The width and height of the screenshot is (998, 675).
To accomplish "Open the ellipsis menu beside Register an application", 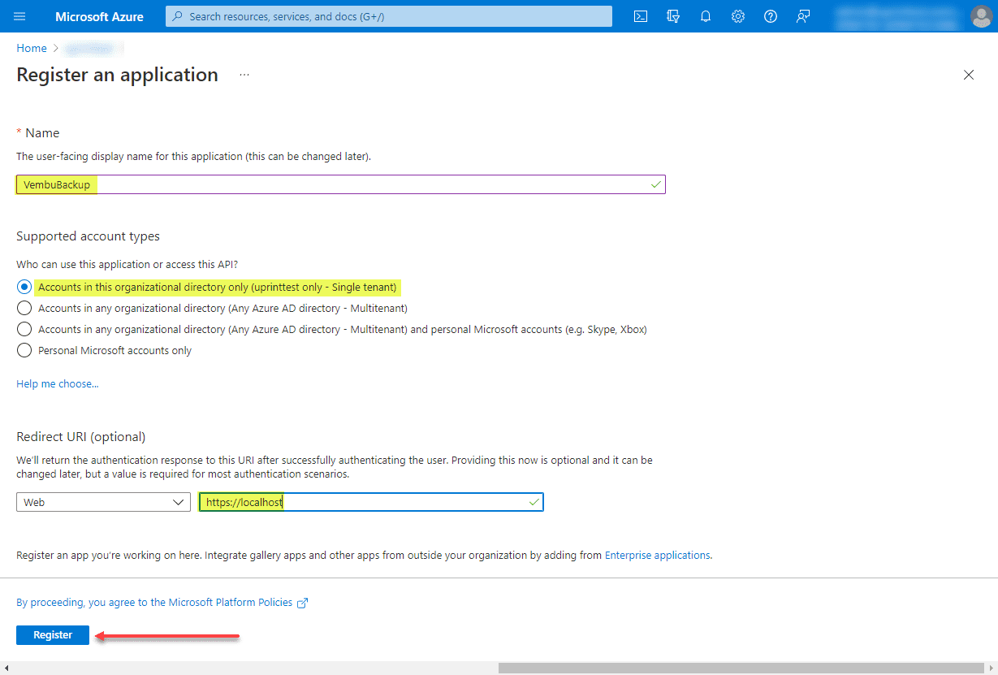I will [244, 74].
